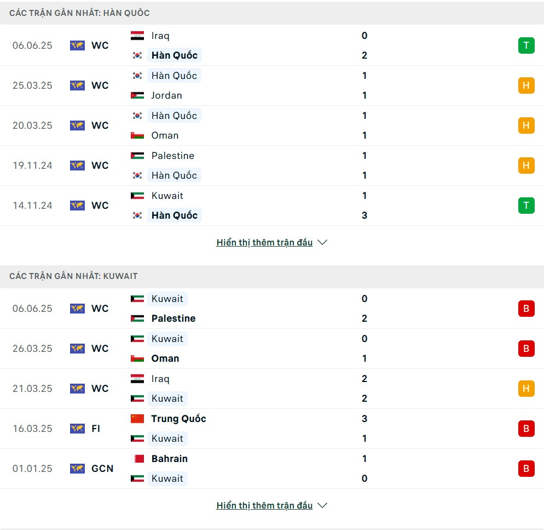Click the Bahrain flag icon
Viewport: 544px width, 530px height.
(137, 459)
